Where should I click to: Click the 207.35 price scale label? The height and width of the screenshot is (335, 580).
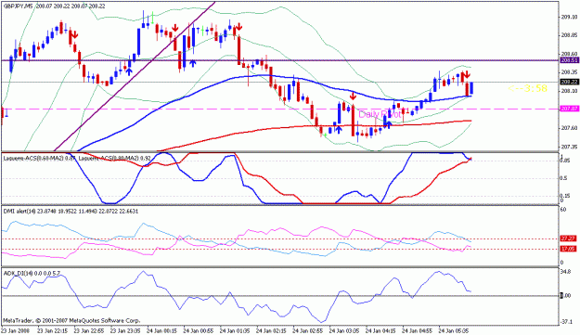tap(569, 147)
